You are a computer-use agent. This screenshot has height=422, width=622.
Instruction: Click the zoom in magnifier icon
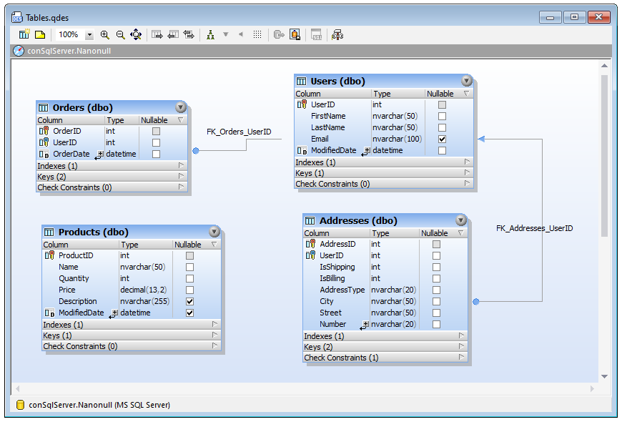[x=105, y=34]
